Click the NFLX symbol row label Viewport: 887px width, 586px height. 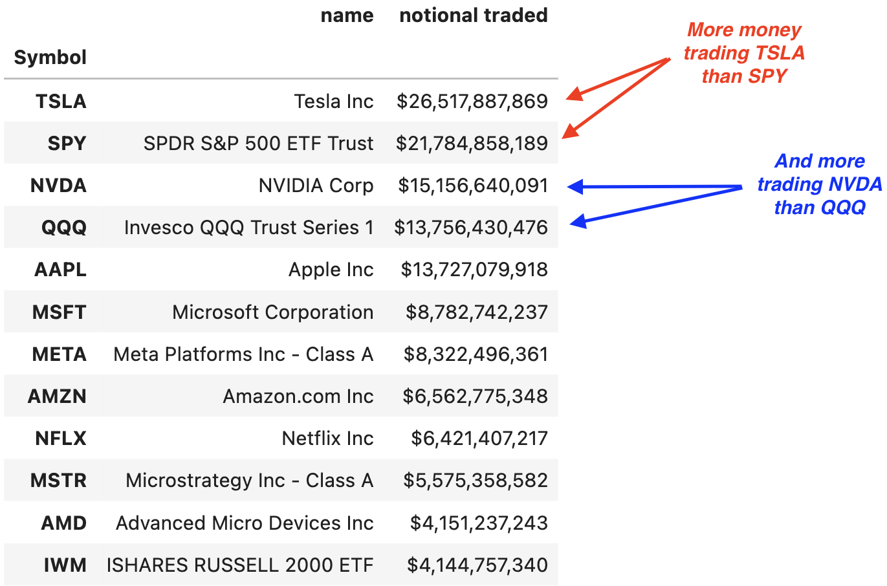(x=60, y=439)
